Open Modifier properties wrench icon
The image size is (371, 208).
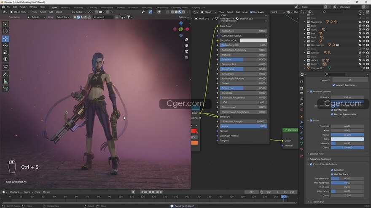tap(302, 122)
